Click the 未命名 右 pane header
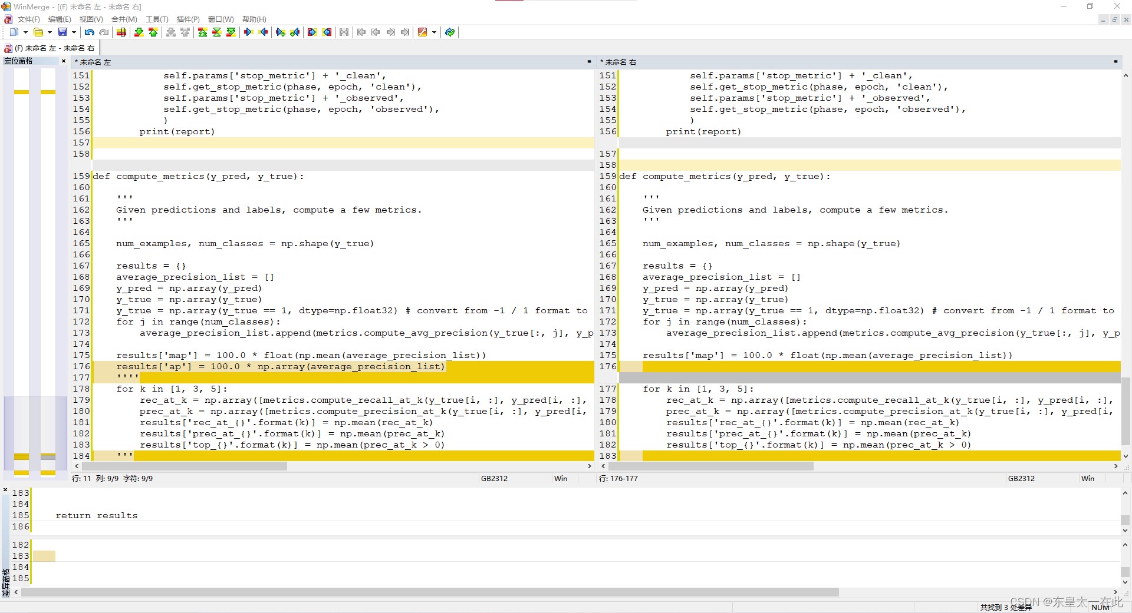 [x=859, y=62]
